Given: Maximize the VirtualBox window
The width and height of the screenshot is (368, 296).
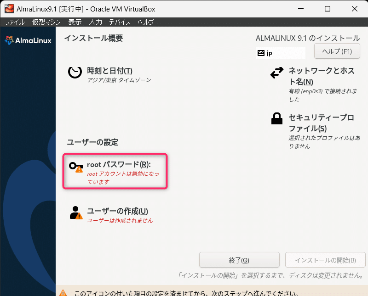Looking at the screenshot, I should [328, 9].
